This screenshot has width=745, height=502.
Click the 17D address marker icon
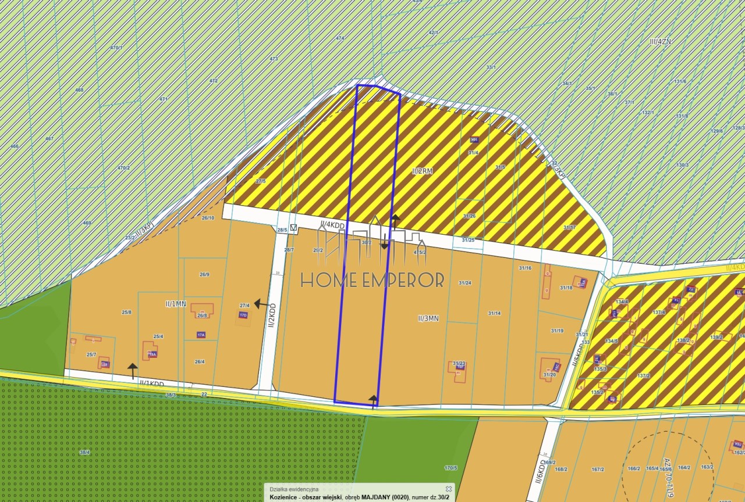pyautogui.click(x=243, y=315)
